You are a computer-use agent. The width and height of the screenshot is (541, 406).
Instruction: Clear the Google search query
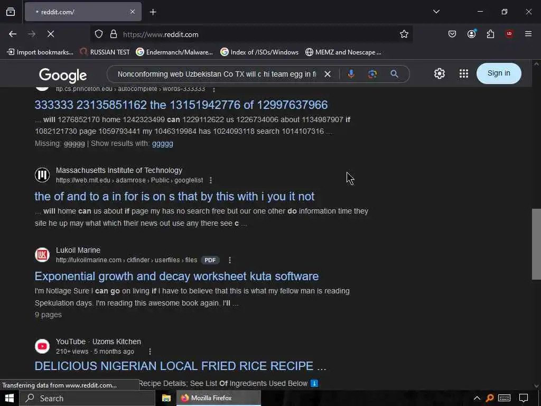328,74
